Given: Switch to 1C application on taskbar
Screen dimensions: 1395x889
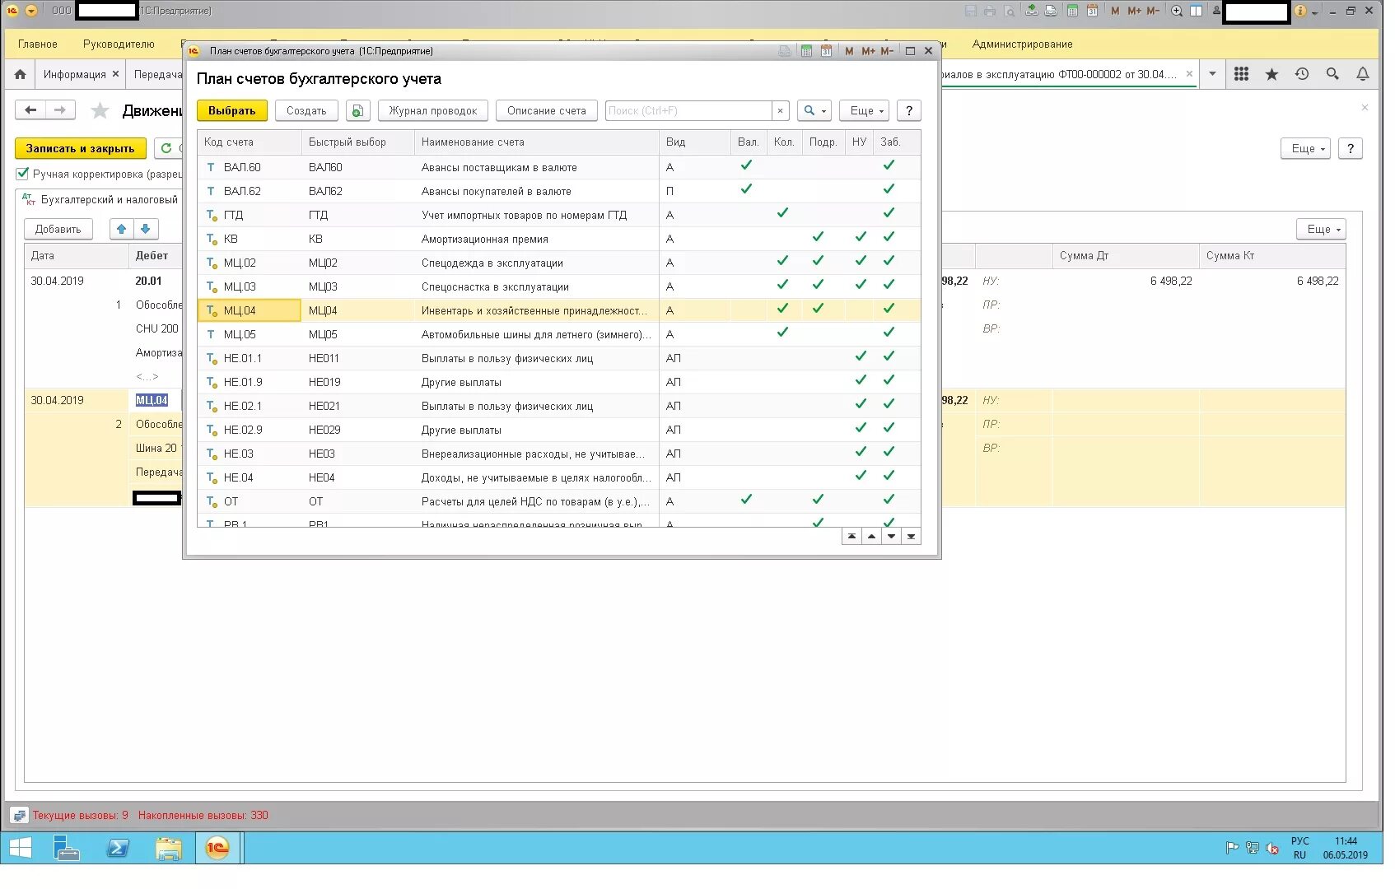Looking at the screenshot, I should point(217,848).
